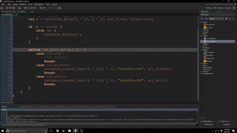Click the Zoom out toolbar icon
The image size is (237, 133).
tap(56, 8)
